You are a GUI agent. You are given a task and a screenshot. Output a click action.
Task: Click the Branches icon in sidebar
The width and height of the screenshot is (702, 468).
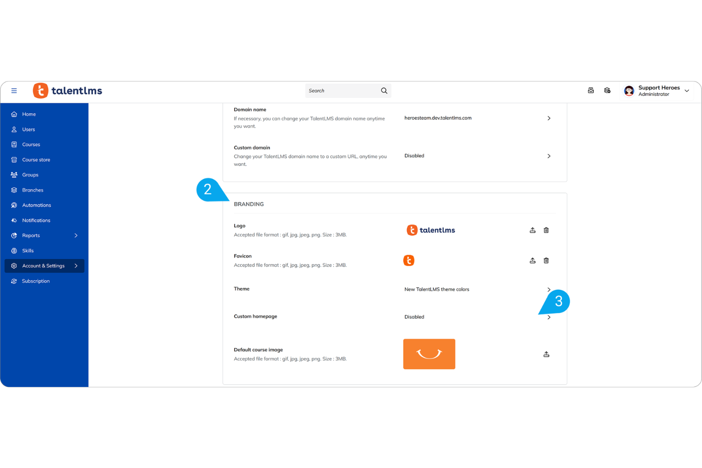tap(14, 190)
